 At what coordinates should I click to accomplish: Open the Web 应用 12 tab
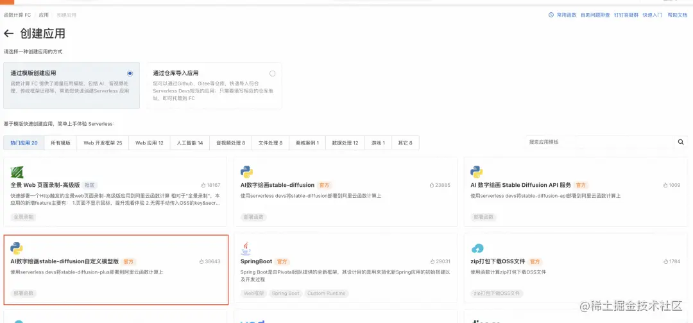click(x=150, y=143)
